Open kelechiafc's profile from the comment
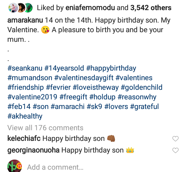 pyautogui.click(x=24, y=139)
